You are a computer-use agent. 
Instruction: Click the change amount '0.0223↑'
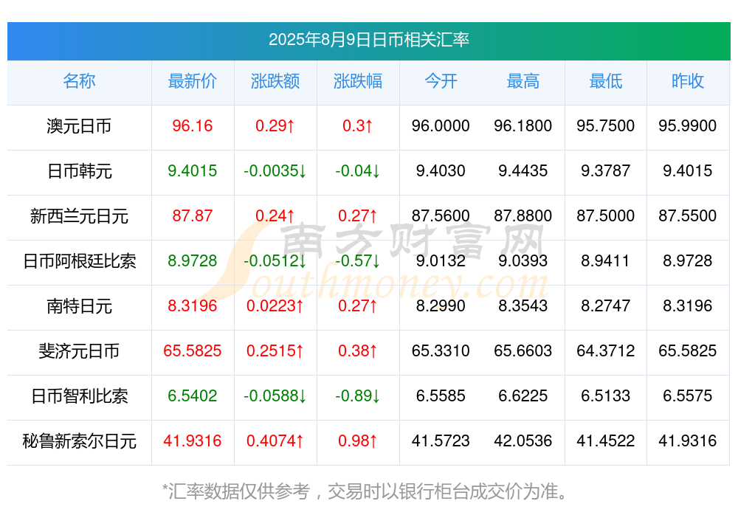click(x=275, y=305)
